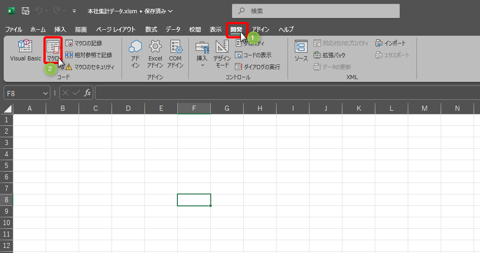480x253 pixels.
Task: Click the Select All corner triangle
Action: (7, 108)
